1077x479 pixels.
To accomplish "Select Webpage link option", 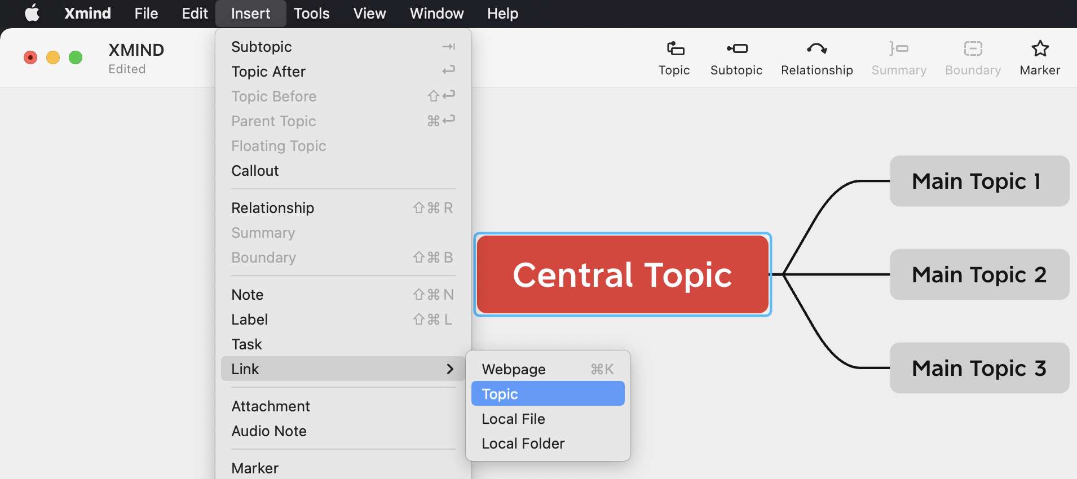I will tap(548, 369).
